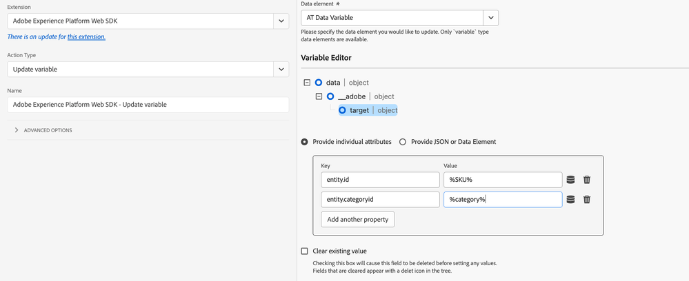Open data element picker for entity.id value

point(570,180)
